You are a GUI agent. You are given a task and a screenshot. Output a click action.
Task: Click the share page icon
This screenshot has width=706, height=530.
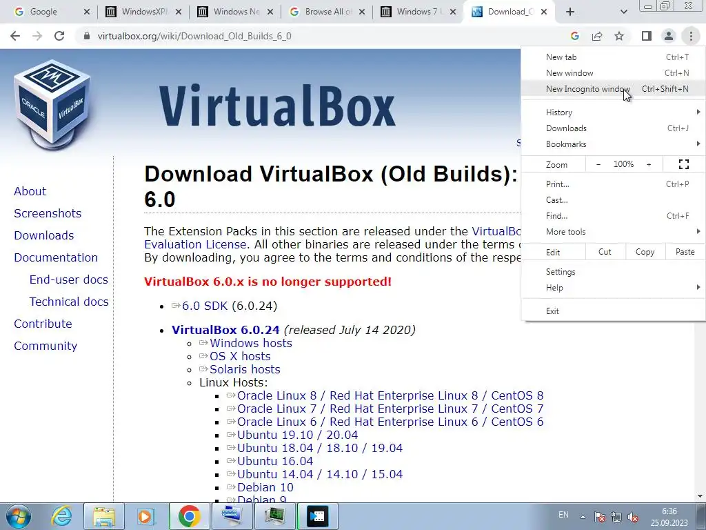tap(597, 36)
